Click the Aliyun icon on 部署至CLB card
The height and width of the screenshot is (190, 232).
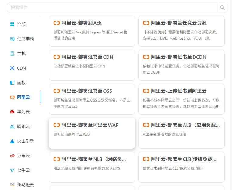(146, 159)
